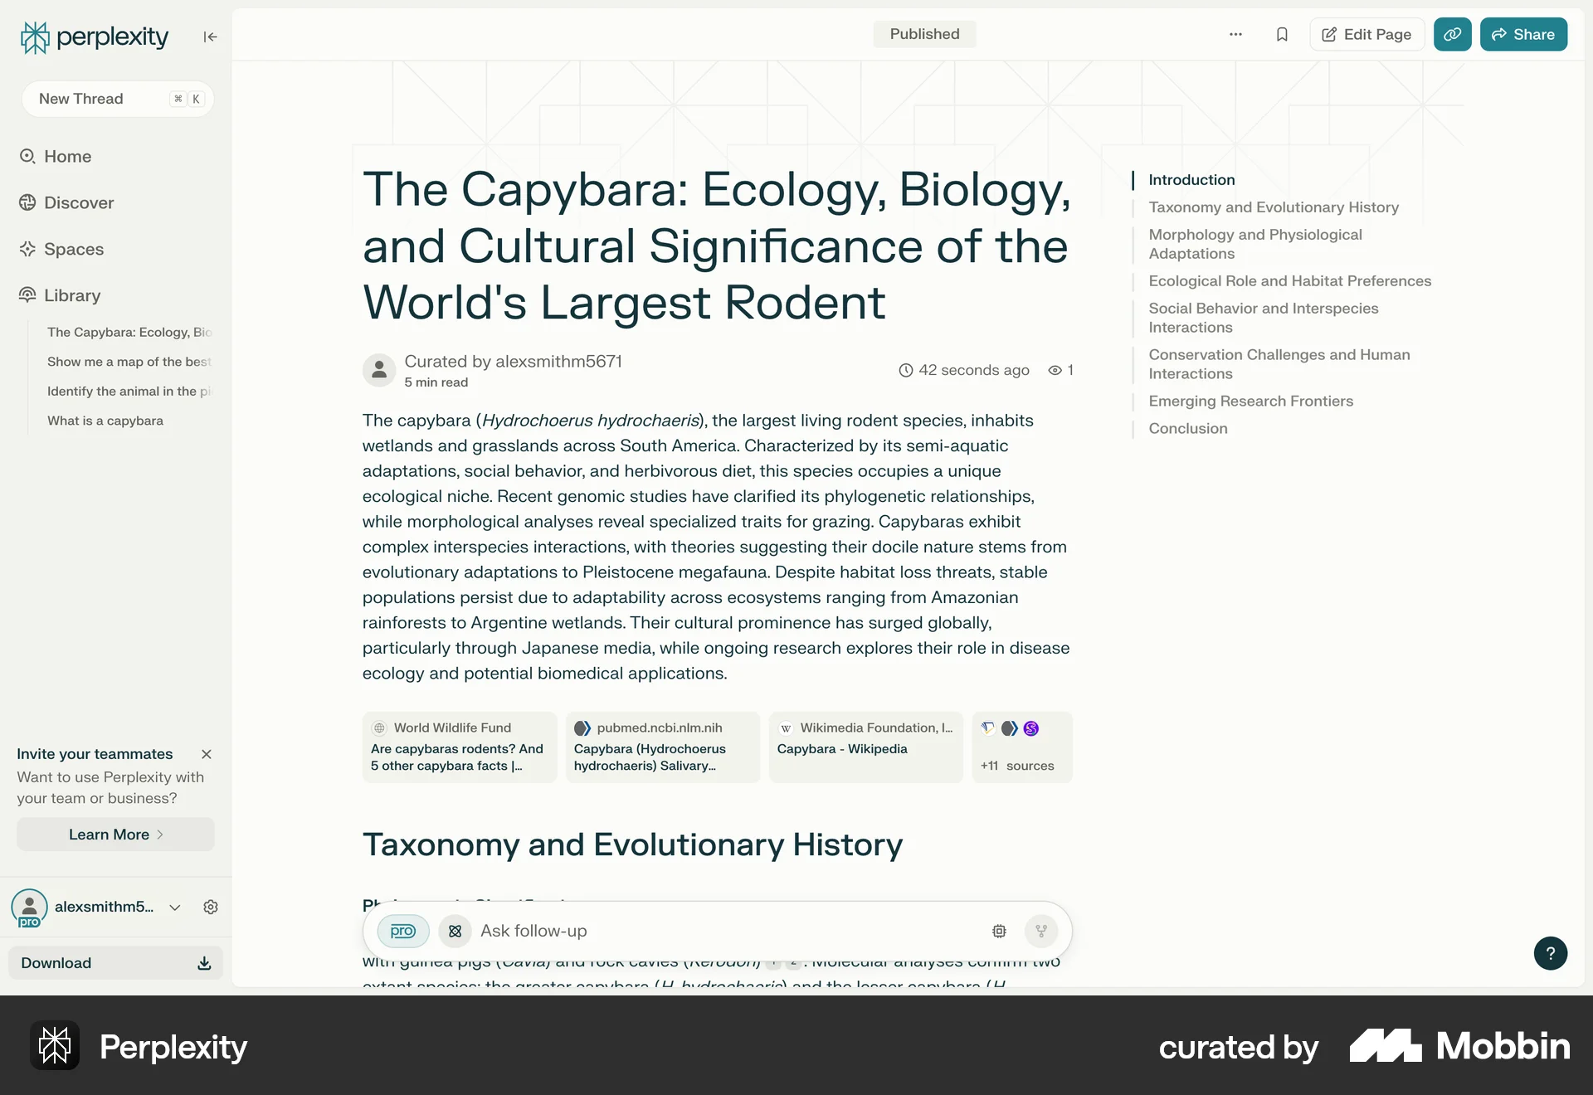Click the focus mode icon in follow-up bar
The image size is (1593, 1095).
(x=455, y=931)
